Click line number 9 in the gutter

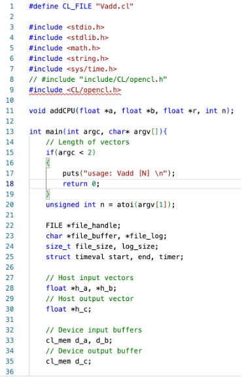pos(12,90)
